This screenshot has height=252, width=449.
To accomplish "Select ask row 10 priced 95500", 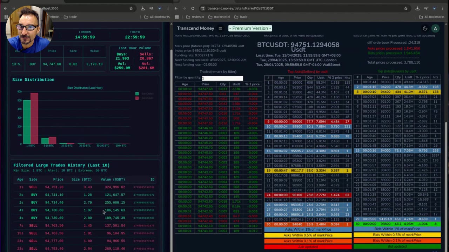I will click(308, 127).
